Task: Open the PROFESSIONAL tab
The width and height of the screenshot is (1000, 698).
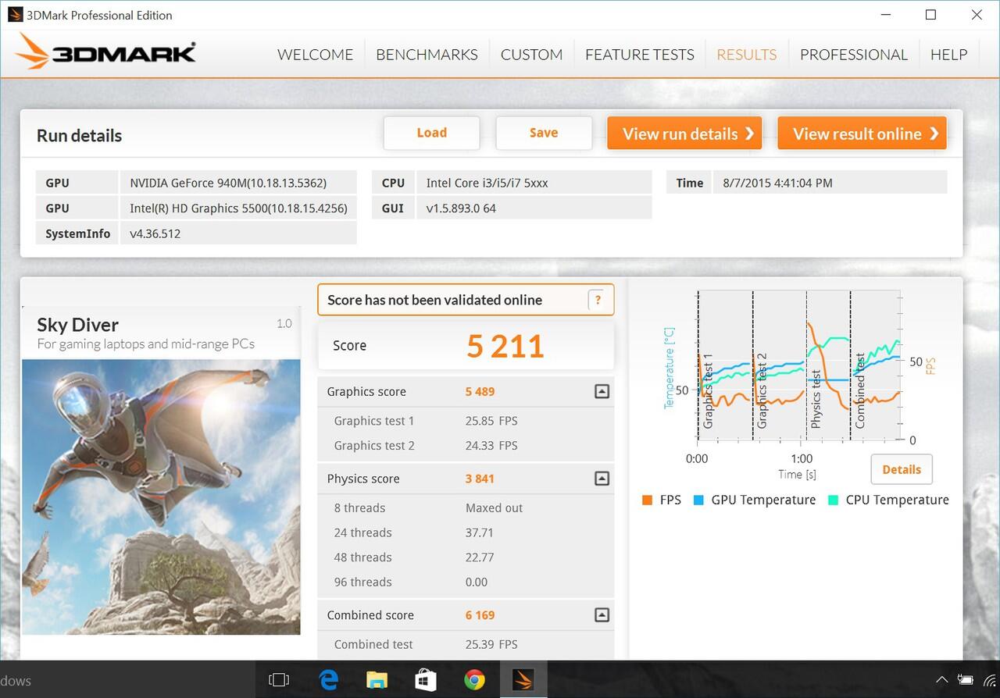Action: point(853,55)
